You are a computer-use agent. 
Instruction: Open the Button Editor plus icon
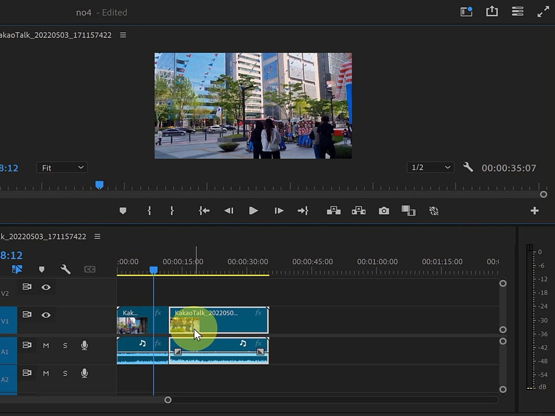tap(534, 211)
